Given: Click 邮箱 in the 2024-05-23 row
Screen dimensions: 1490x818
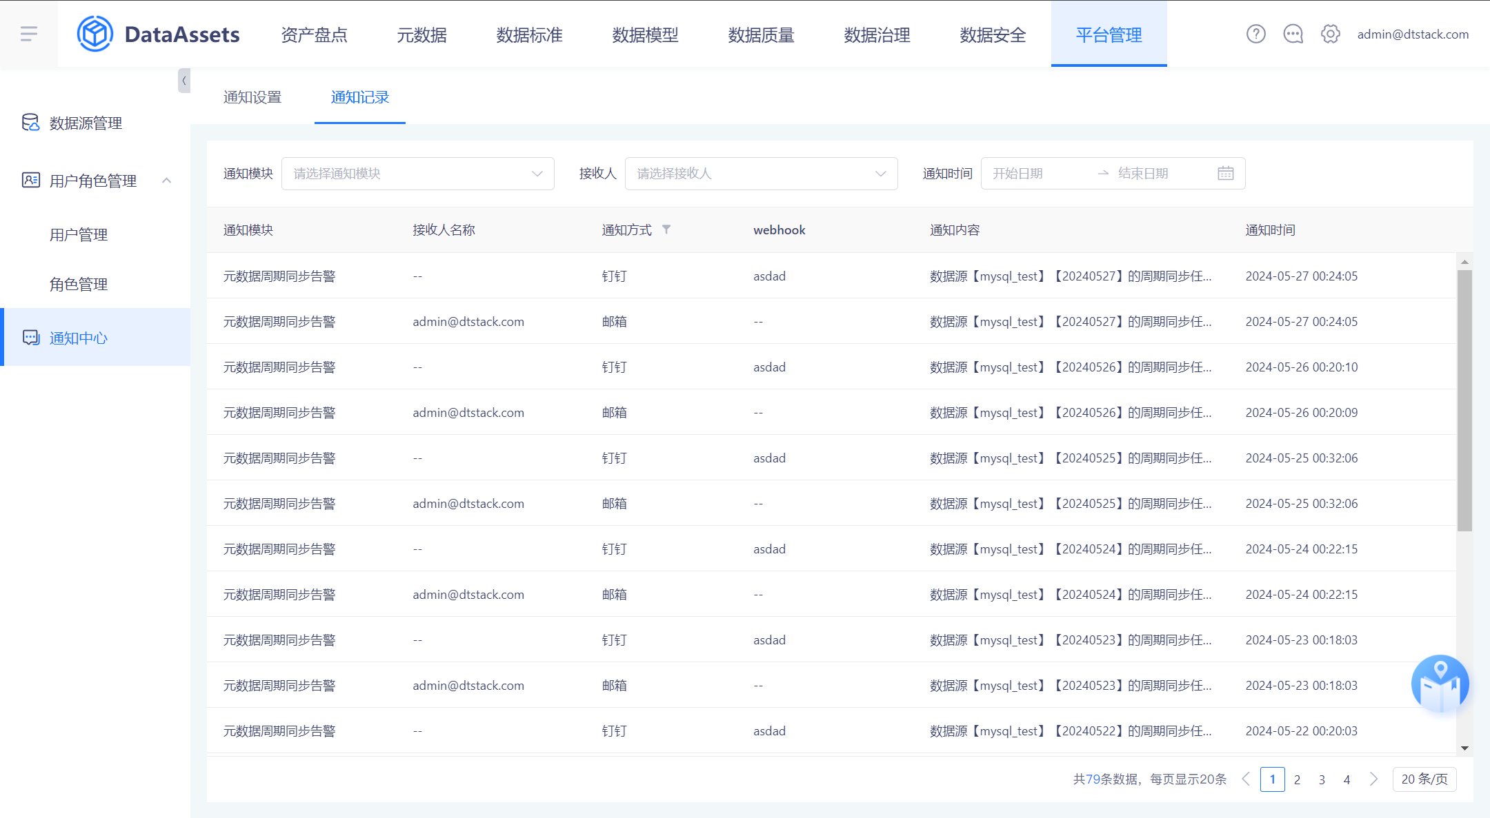Looking at the screenshot, I should 615,686.
